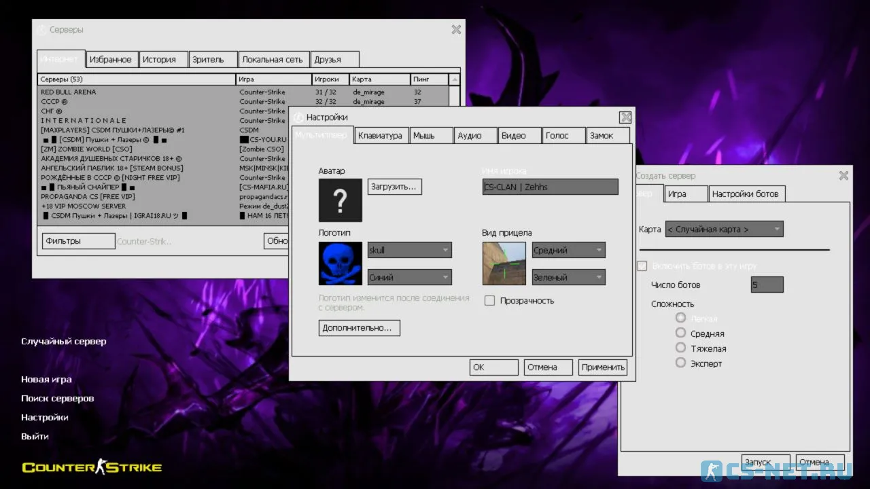Screen dimensions: 870x489
Task: Click the Применить button
Action: pos(603,367)
